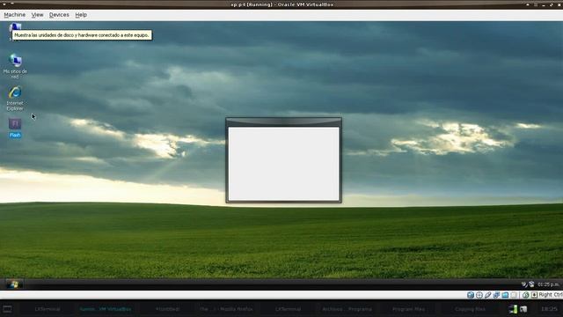Switch to the Mozilla Firefox taskbar entry

point(226,309)
